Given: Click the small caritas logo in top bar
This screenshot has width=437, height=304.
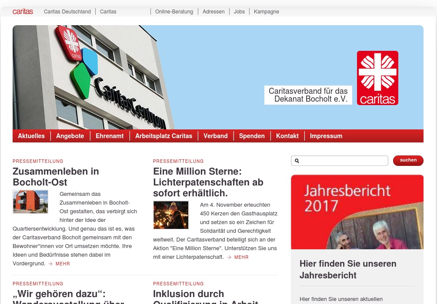Looking at the screenshot, I should pyautogui.click(x=23, y=11).
